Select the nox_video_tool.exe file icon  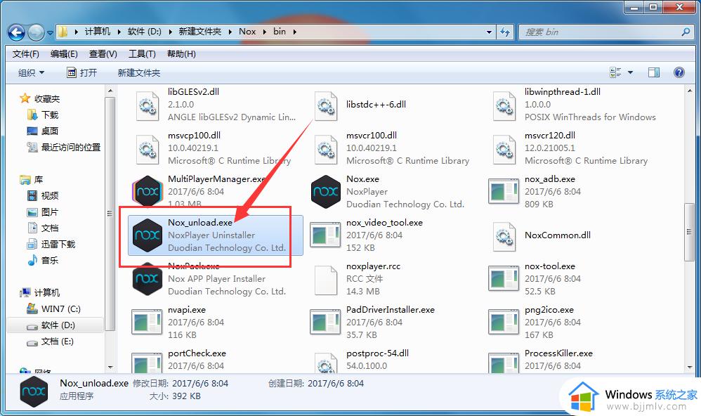pyautogui.click(x=326, y=235)
